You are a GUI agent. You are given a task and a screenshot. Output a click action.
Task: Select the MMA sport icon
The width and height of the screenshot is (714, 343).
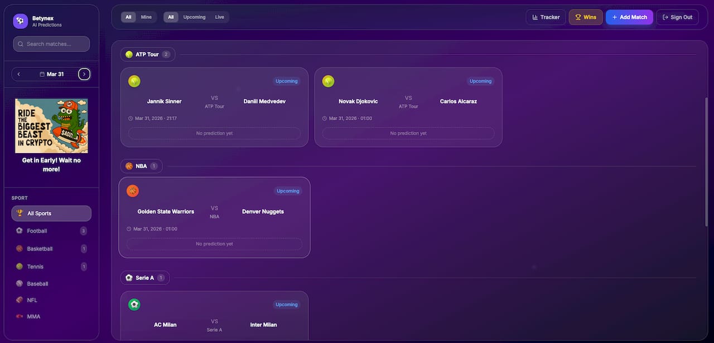pos(19,316)
